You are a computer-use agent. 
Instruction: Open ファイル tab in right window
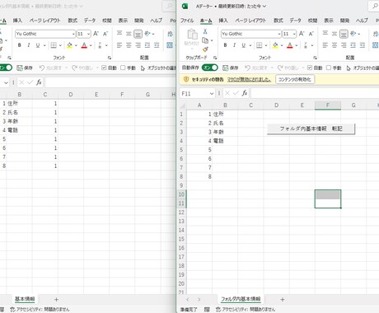[187, 21]
